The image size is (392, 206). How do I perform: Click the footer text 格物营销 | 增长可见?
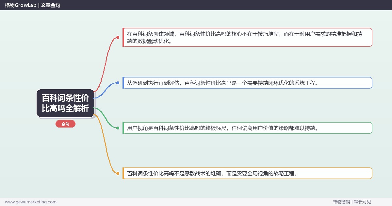click(352, 202)
